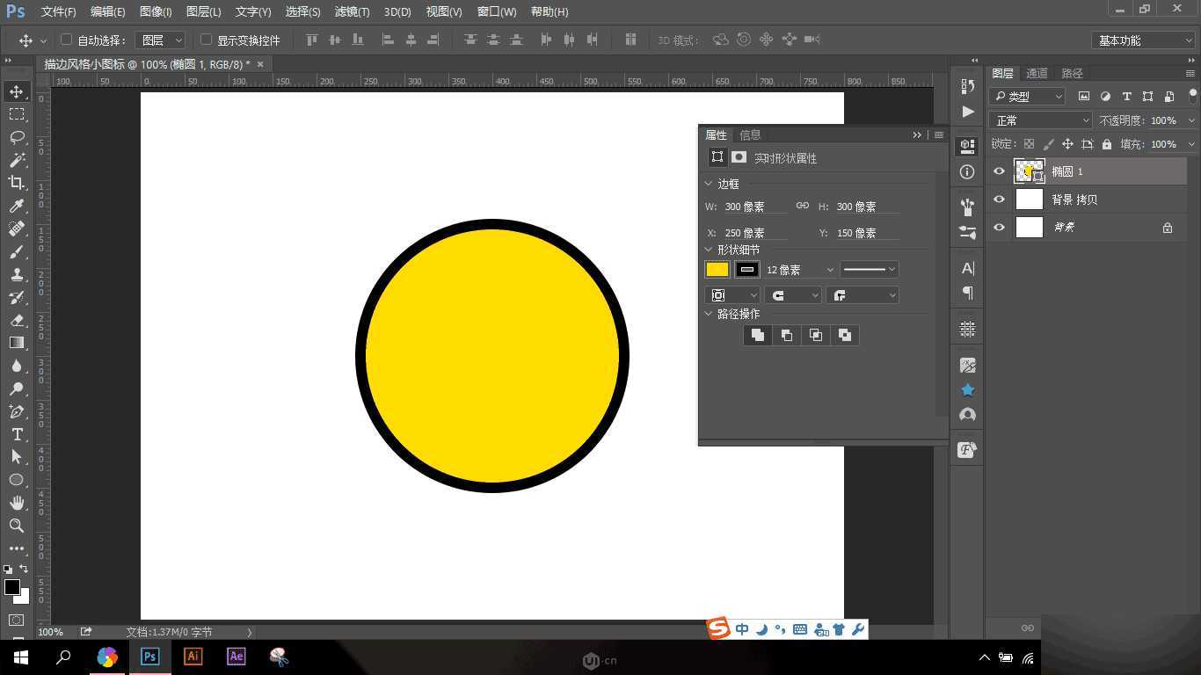This screenshot has height=675, width=1201.
Task: Select the Move tool
Action: click(x=16, y=91)
